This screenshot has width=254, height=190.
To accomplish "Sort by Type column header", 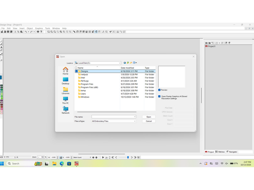I will 150,68.
